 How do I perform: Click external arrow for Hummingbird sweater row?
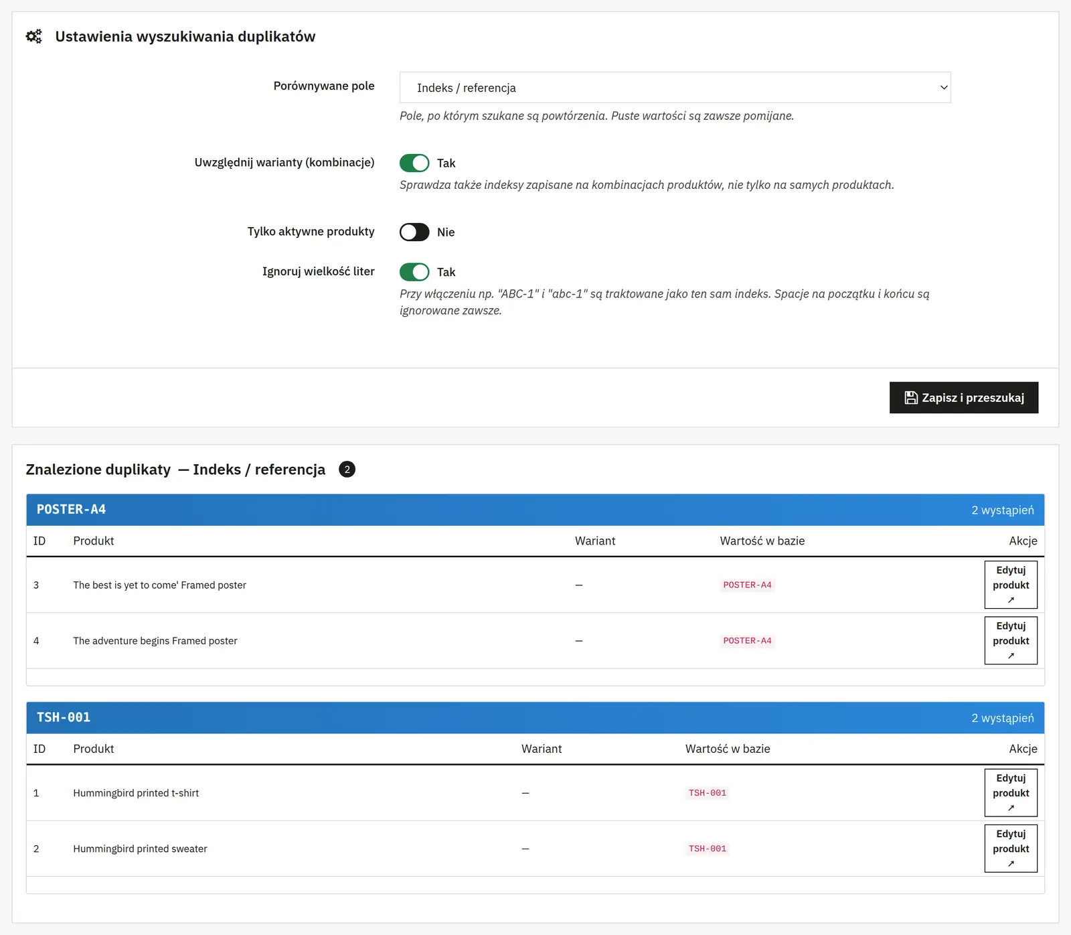click(x=1011, y=863)
